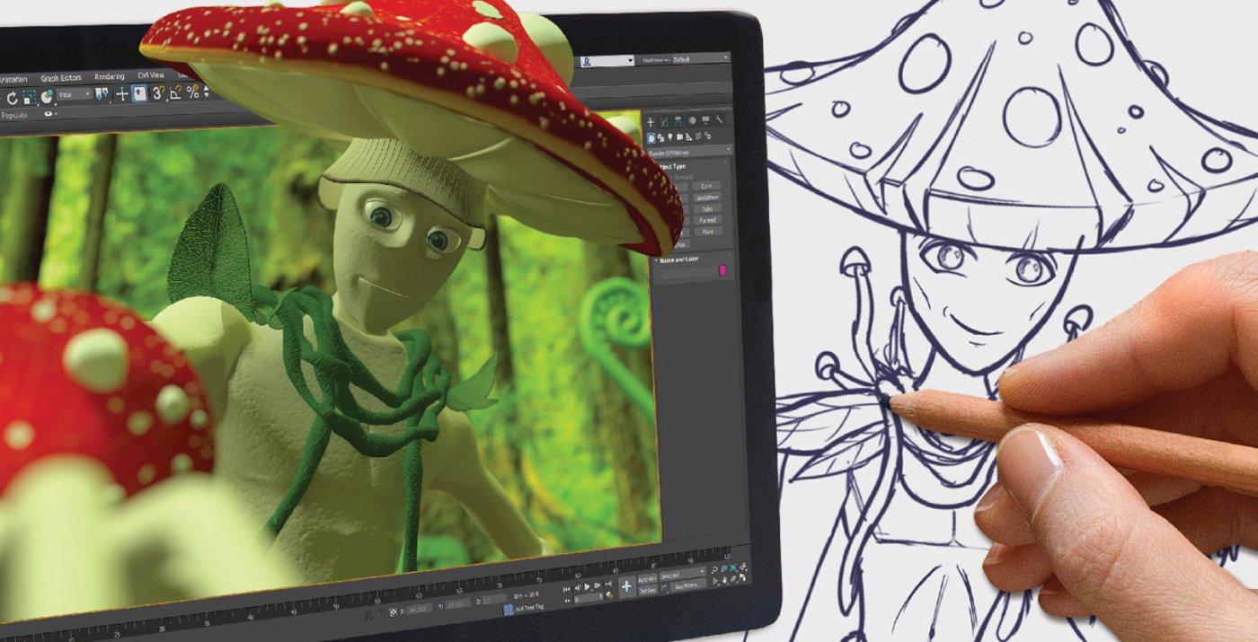This screenshot has width=1258, height=642.
Task: Toggle the Spinner Snap arrows
Action: (x=207, y=92)
